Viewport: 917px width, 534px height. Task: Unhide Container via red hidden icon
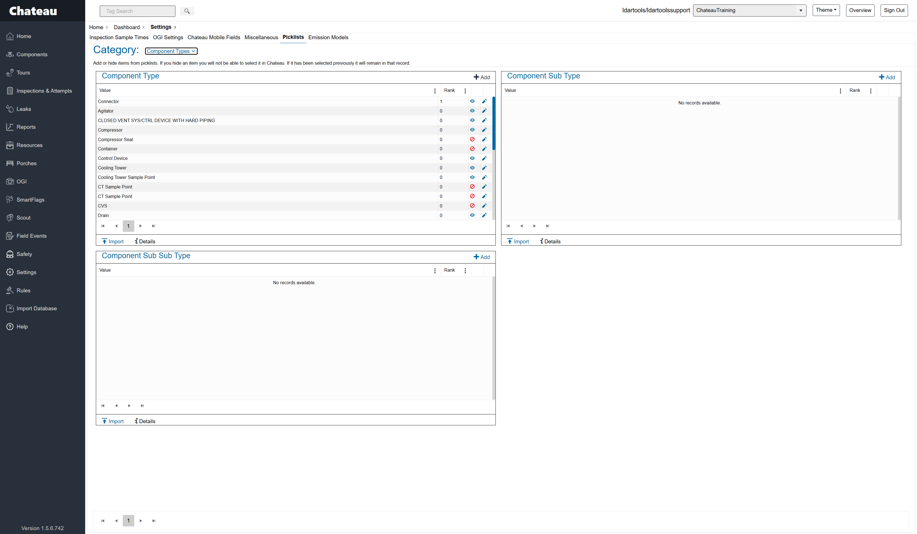(472, 149)
